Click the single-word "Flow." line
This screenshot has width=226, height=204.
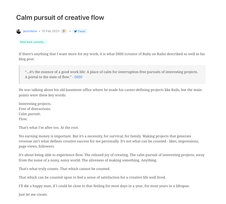[x=23, y=119]
